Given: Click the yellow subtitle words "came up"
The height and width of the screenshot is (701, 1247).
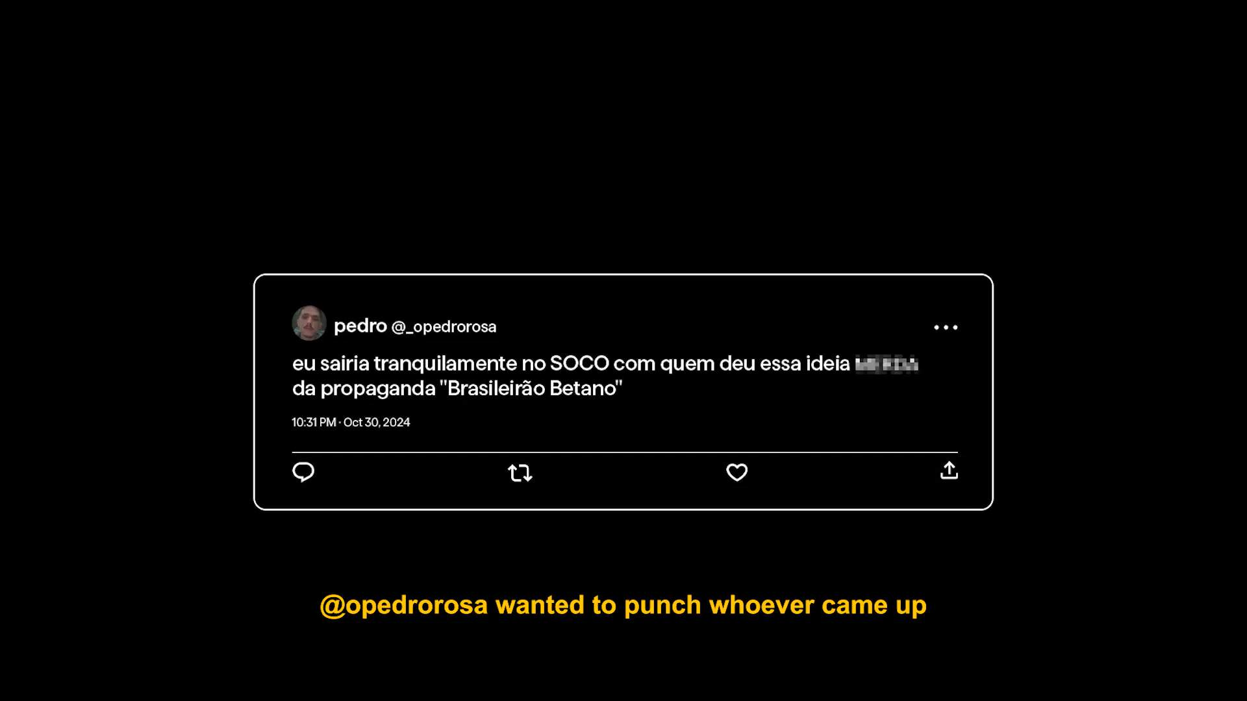Looking at the screenshot, I should tap(874, 606).
